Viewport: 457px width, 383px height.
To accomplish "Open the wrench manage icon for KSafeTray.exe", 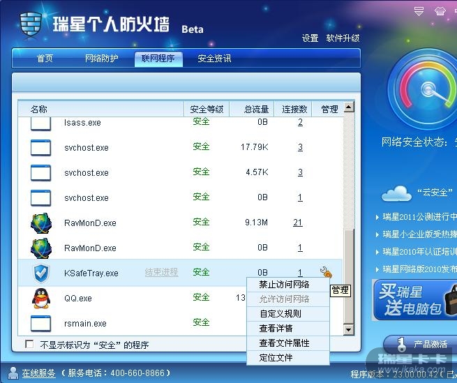I will click(326, 272).
